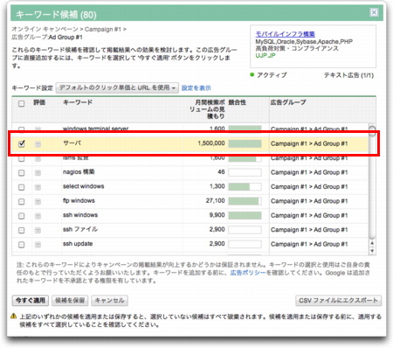The height and width of the screenshot is (348, 393).
Task: Click Campaign #1 > Ad Group #1 in ssh update row
Action: (x=309, y=244)
